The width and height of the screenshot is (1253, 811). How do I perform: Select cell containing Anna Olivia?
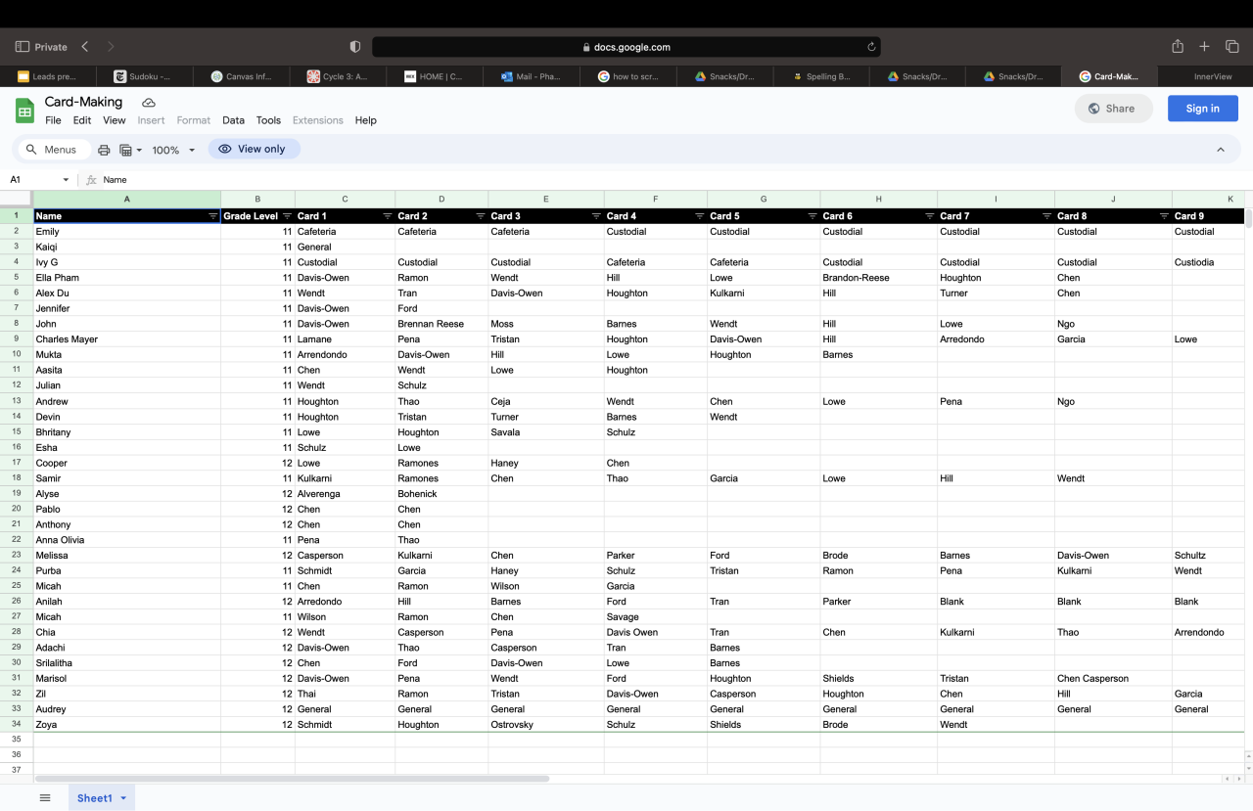(127, 540)
